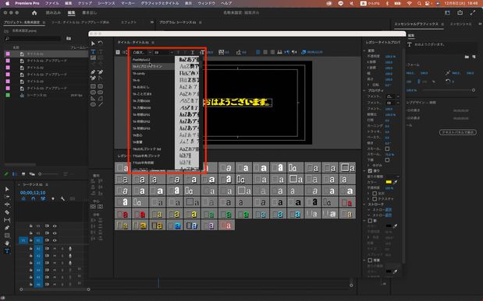Select the Wedge shape tool in title designer

click(x=93, y=99)
